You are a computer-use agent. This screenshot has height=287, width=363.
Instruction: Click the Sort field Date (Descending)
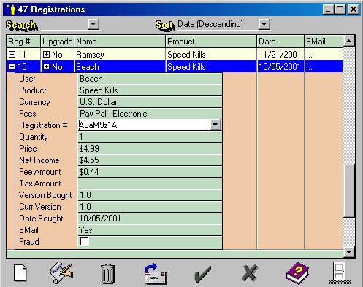click(218, 24)
